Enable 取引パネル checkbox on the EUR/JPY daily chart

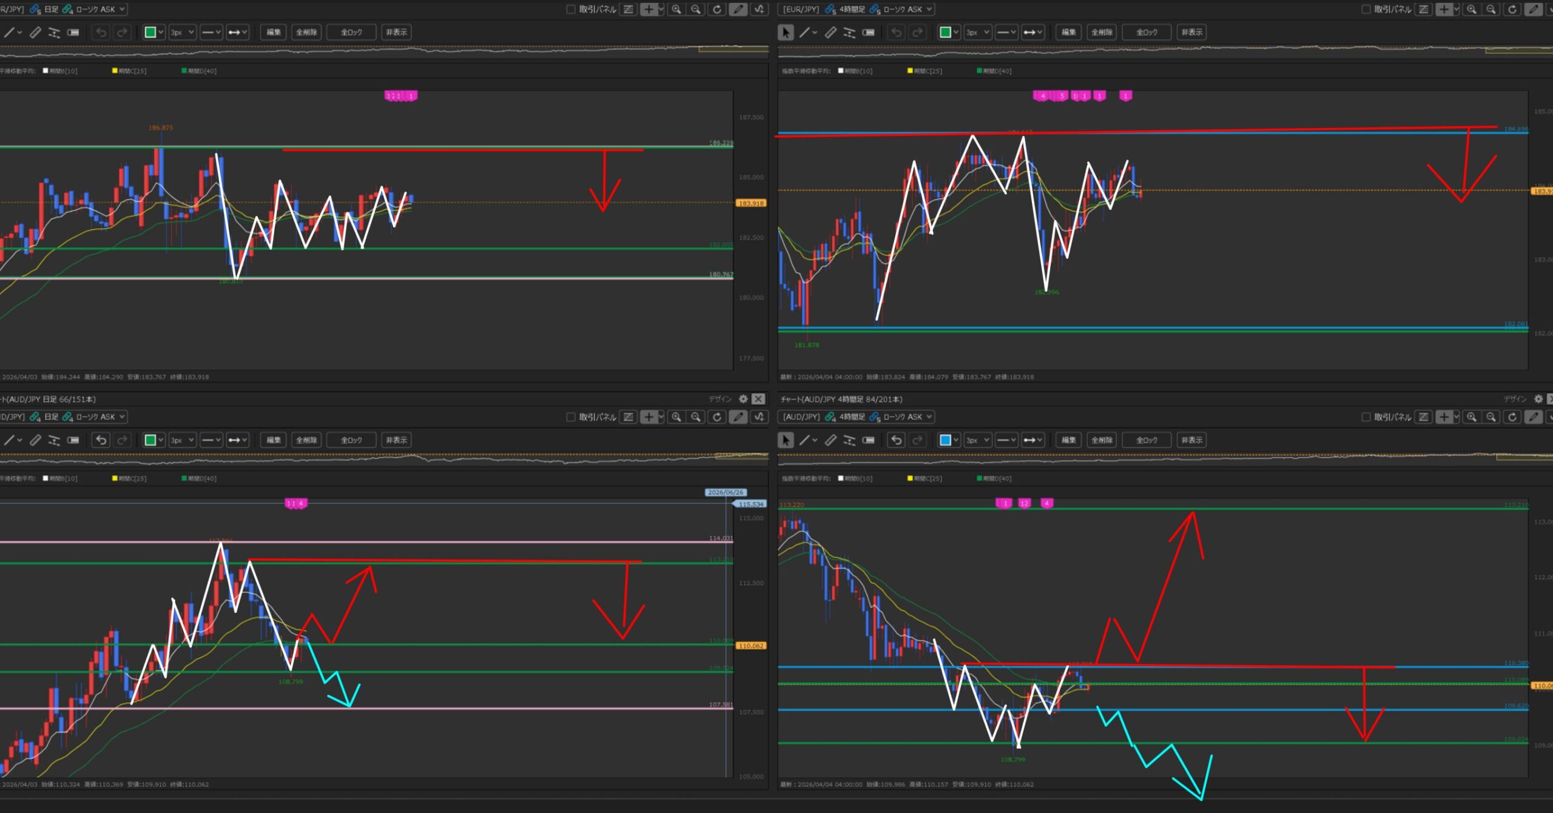click(570, 9)
